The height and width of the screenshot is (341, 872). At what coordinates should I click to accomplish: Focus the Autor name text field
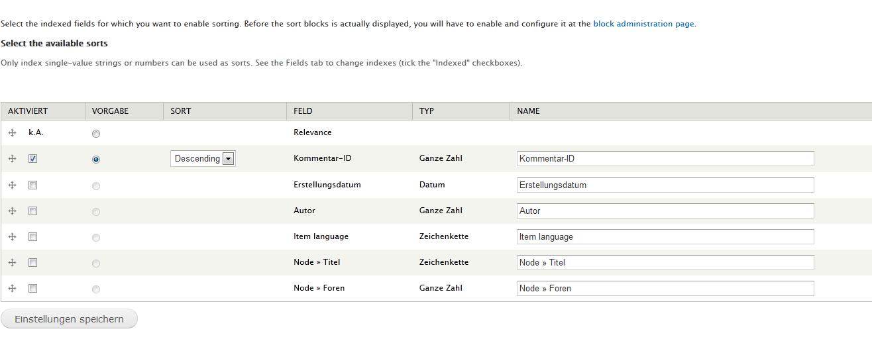coord(665,211)
